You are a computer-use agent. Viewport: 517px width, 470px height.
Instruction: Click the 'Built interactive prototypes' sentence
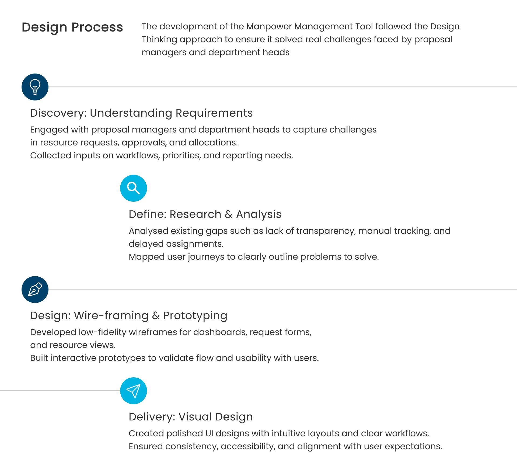point(174,358)
